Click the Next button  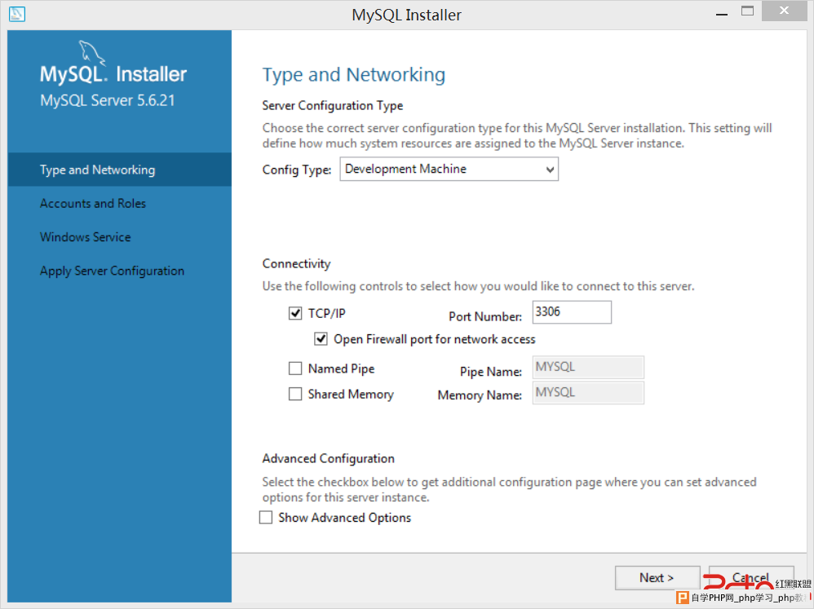point(657,578)
